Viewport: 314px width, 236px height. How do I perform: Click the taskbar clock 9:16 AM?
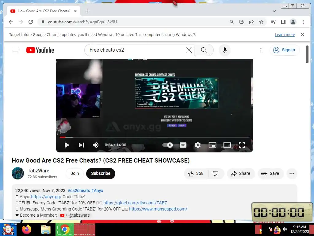click(300, 229)
